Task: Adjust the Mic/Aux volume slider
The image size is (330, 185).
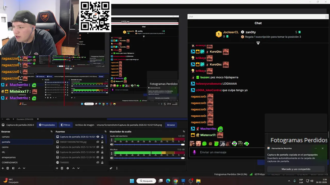Action: [x=149, y=158]
